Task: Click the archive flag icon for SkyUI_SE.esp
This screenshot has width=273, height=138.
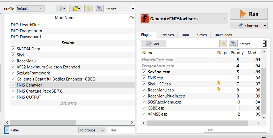Action: [x=219, y=83]
